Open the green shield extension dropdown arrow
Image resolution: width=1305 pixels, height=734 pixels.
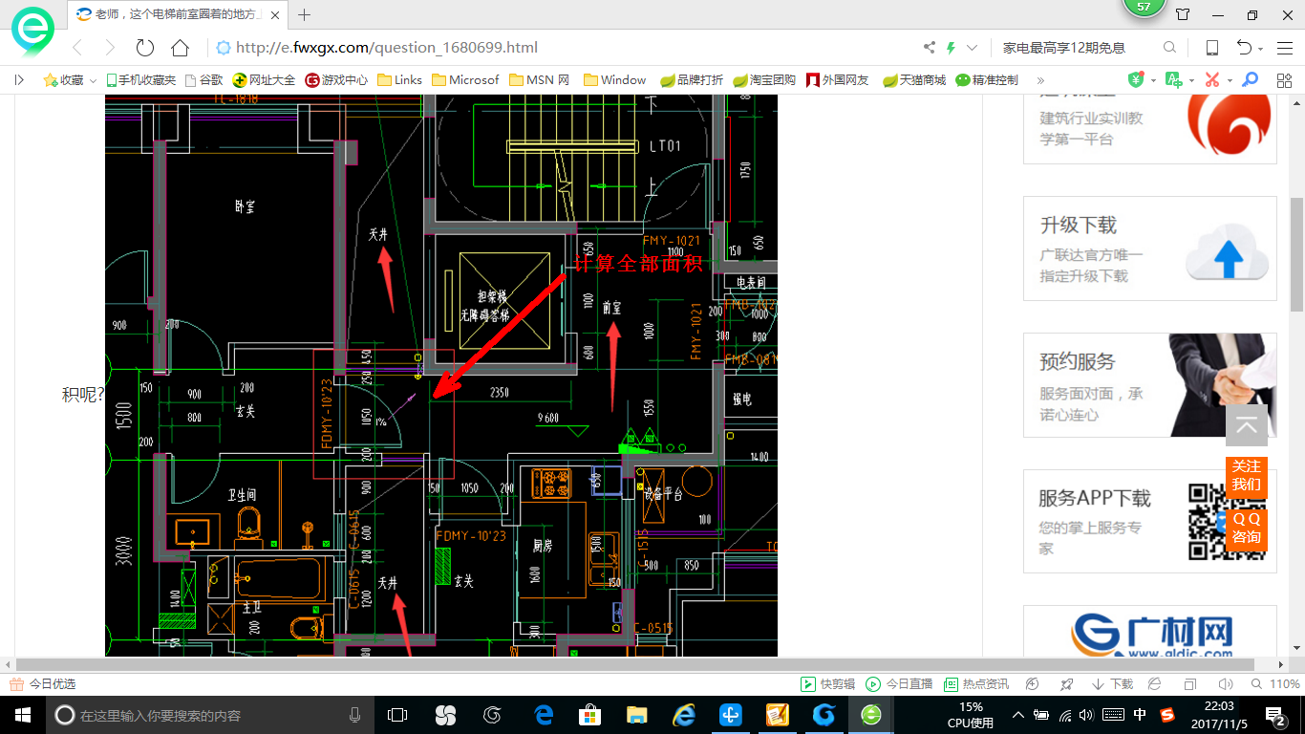[1153, 81]
